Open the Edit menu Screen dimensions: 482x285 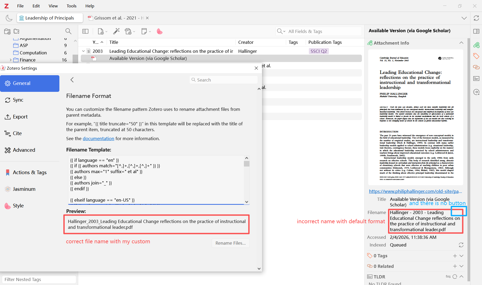coord(36,6)
